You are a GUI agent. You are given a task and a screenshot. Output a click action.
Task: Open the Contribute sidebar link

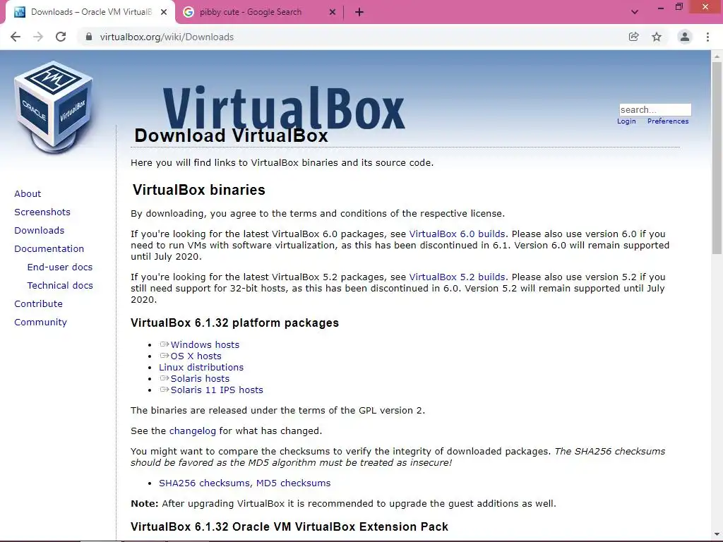pos(38,303)
